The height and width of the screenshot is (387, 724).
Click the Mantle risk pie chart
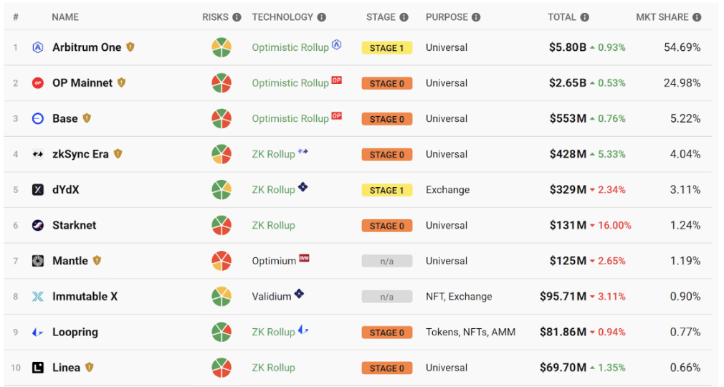tap(222, 261)
